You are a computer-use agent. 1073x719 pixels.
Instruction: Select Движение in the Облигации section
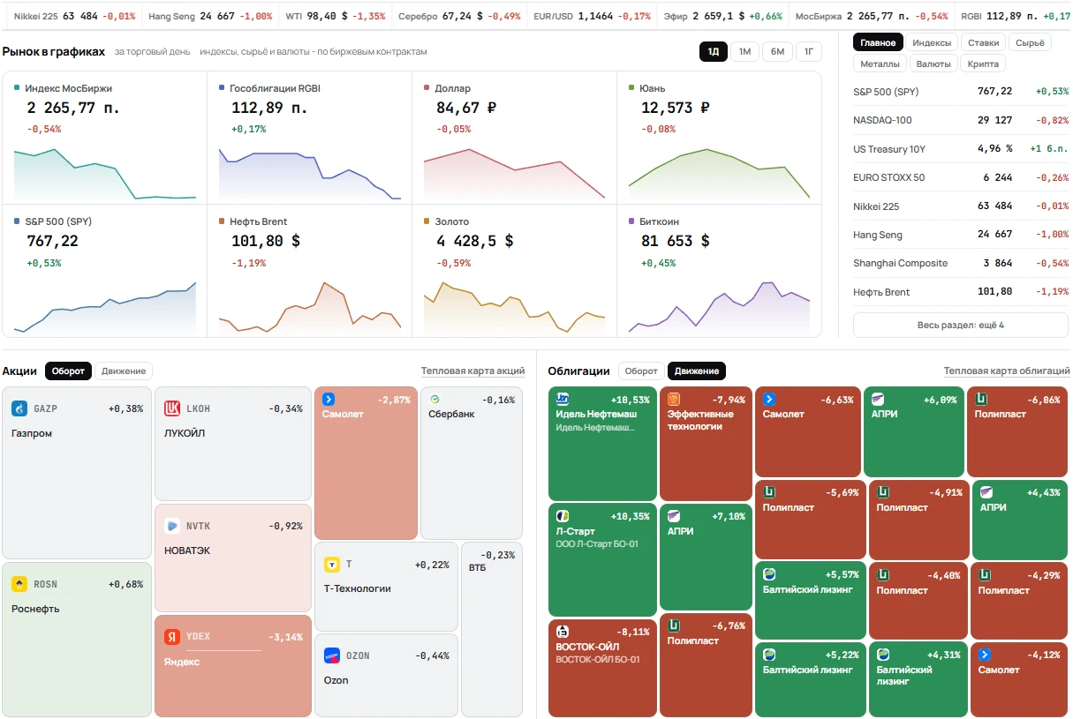coord(697,371)
